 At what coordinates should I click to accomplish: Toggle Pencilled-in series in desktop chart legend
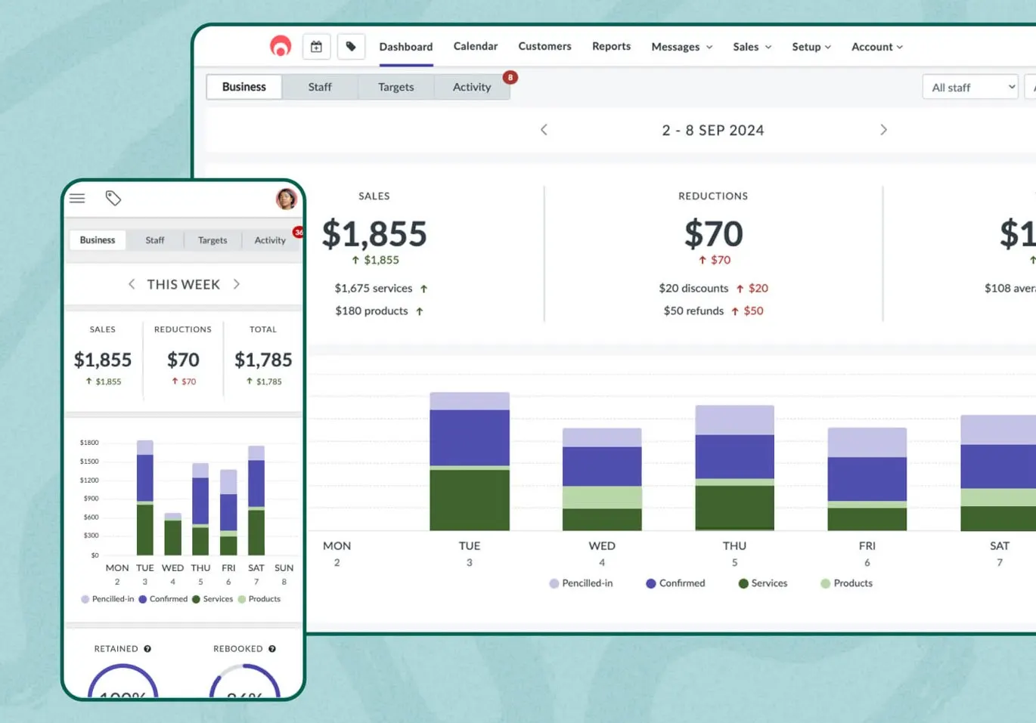click(581, 583)
